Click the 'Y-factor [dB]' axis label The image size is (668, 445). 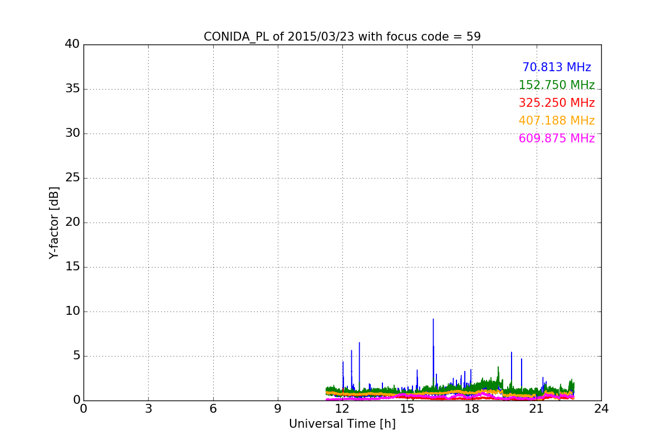[x=54, y=222]
